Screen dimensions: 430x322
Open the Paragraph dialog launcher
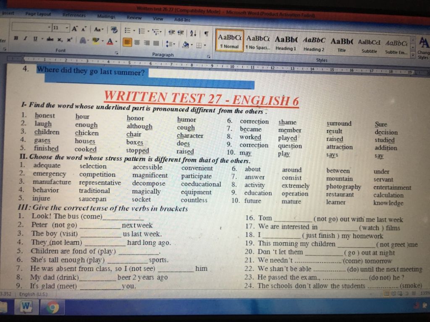coord(209,57)
